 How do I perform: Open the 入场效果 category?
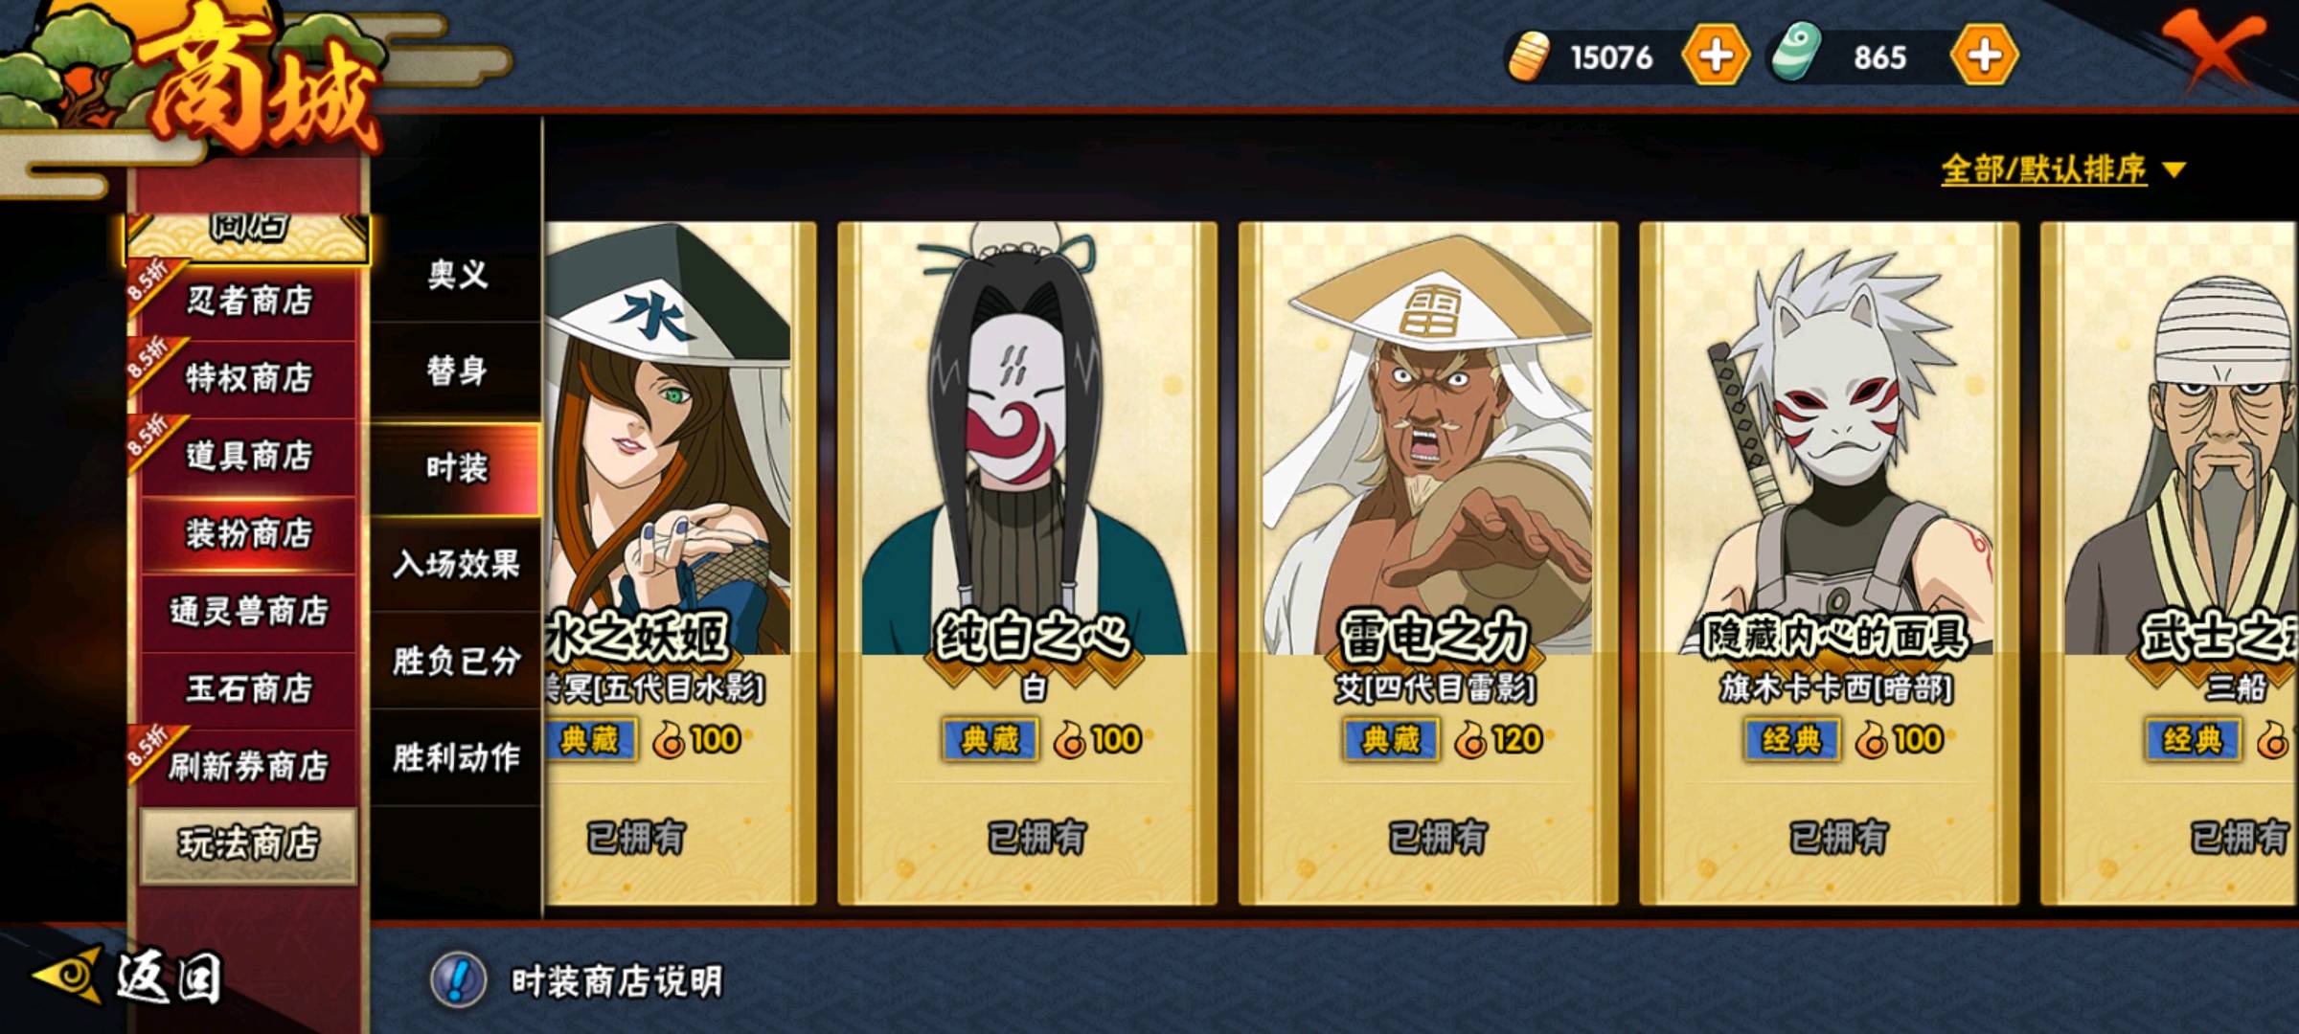click(x=457, y=564)
